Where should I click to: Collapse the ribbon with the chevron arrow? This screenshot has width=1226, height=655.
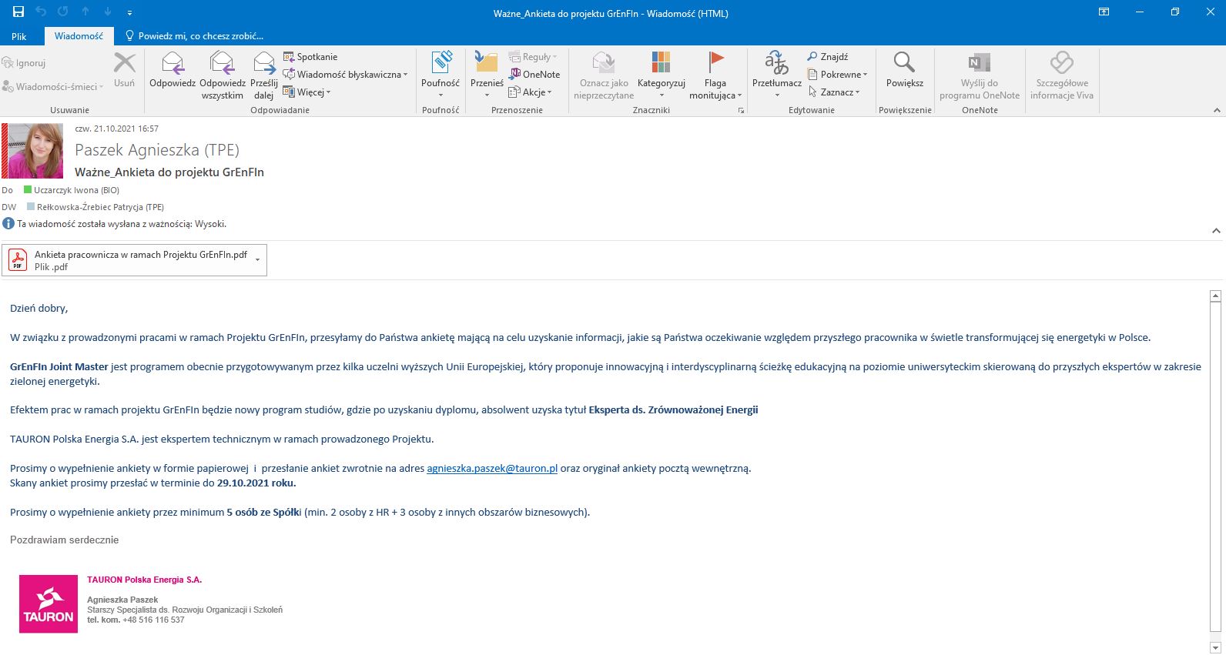pyautogui.click(x=1217, y=111)
